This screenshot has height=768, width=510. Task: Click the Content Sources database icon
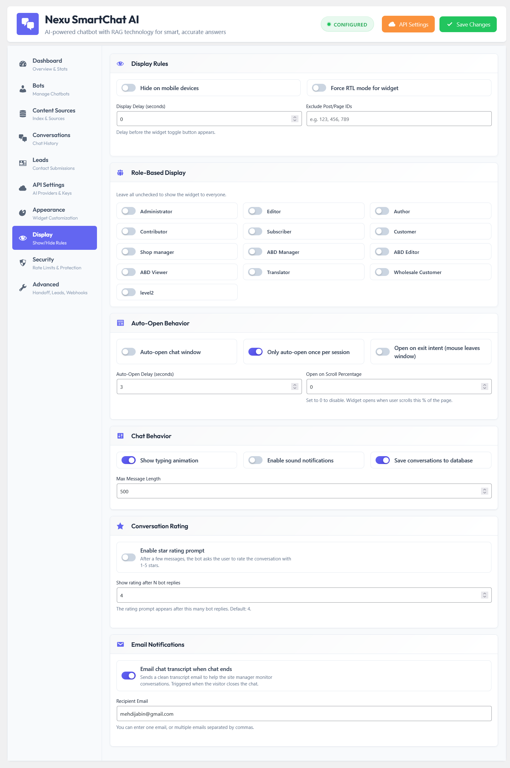(x=23, y=114)
